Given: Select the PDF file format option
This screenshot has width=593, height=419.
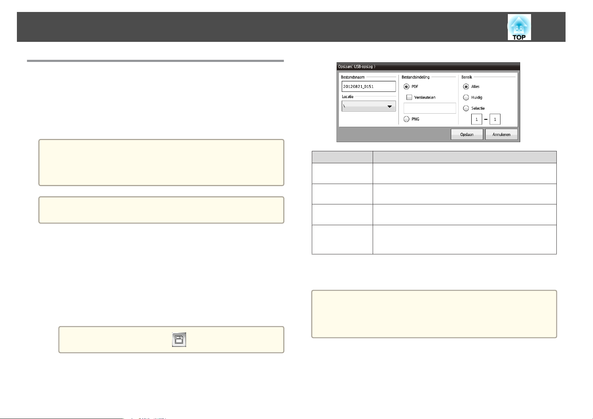Looking at the screenshot, I should click(x=406, y=87).
